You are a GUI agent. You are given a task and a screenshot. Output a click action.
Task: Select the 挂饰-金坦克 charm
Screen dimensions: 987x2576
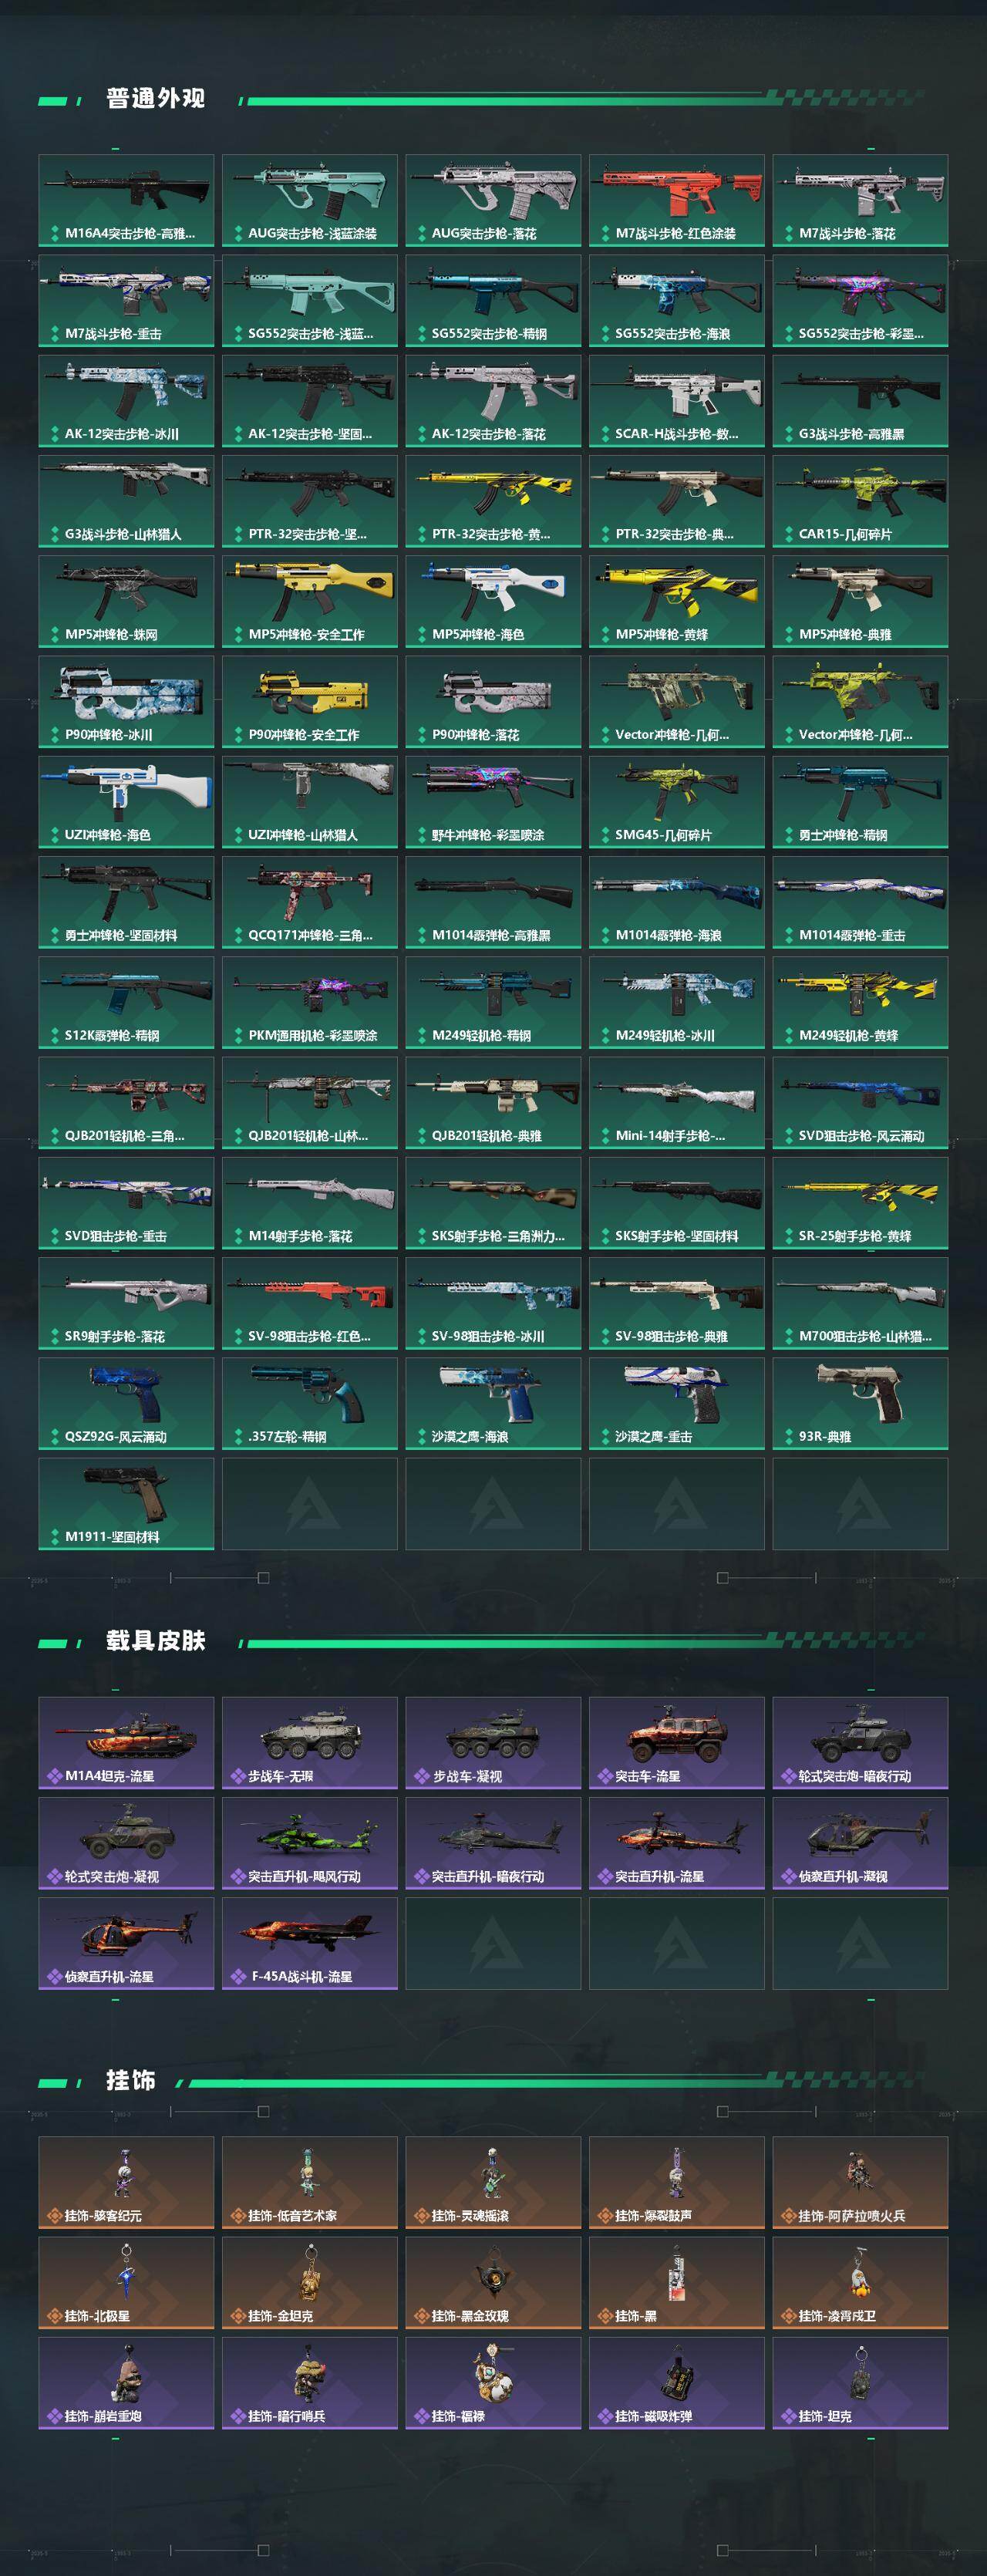310,2283
